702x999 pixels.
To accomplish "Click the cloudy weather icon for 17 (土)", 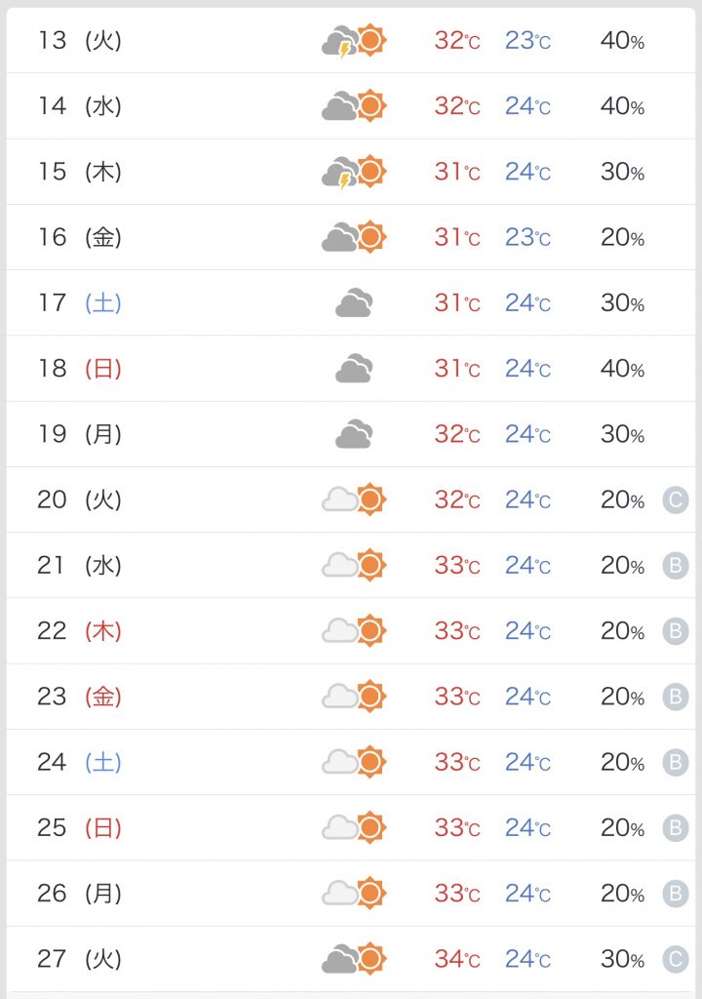I will 354,302.
